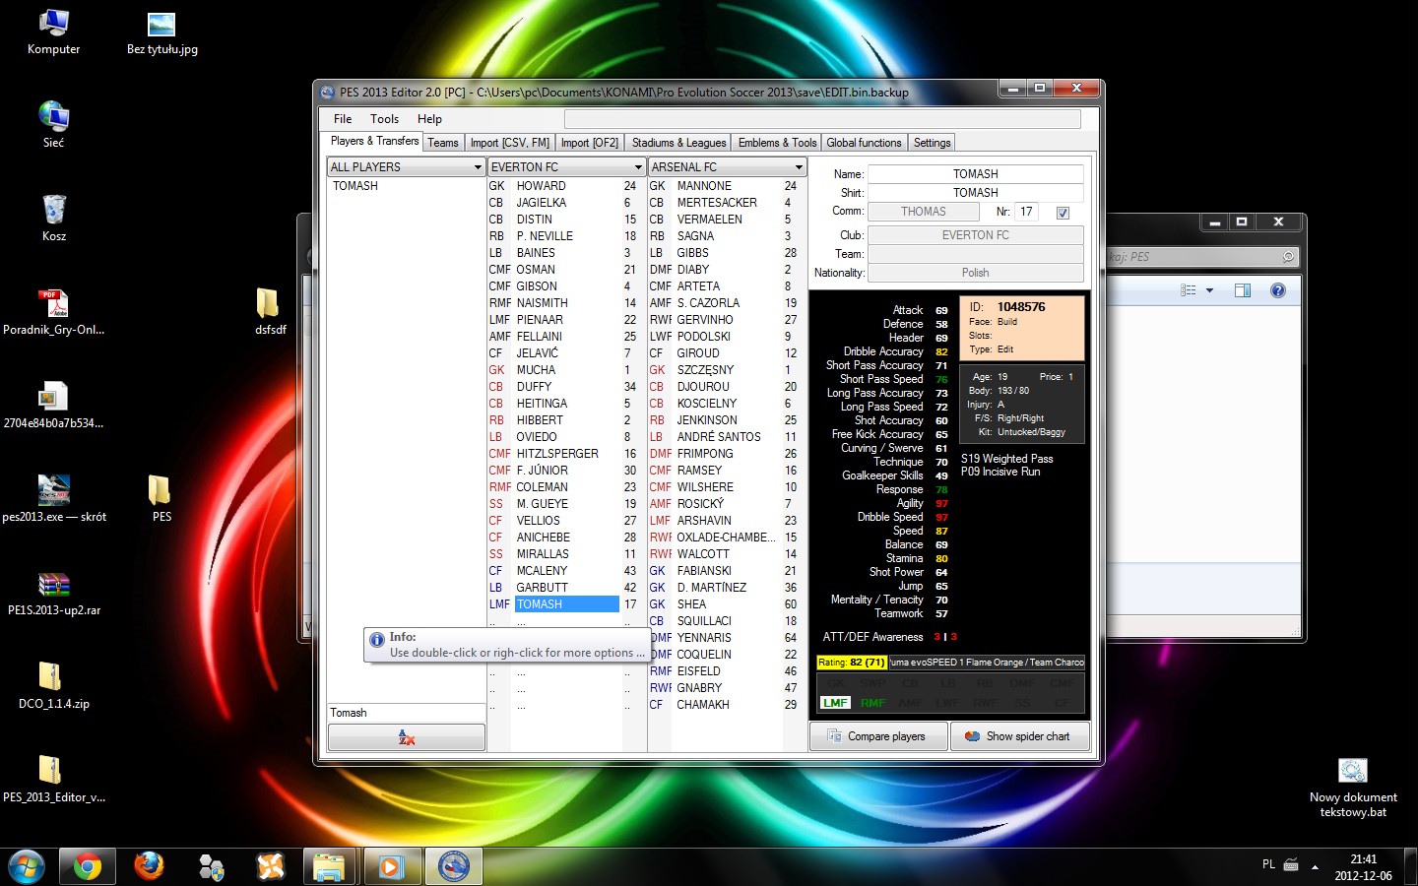Open the ARSENAL FC team dropdown
The image size is (1418, 886).
[727, 167]
